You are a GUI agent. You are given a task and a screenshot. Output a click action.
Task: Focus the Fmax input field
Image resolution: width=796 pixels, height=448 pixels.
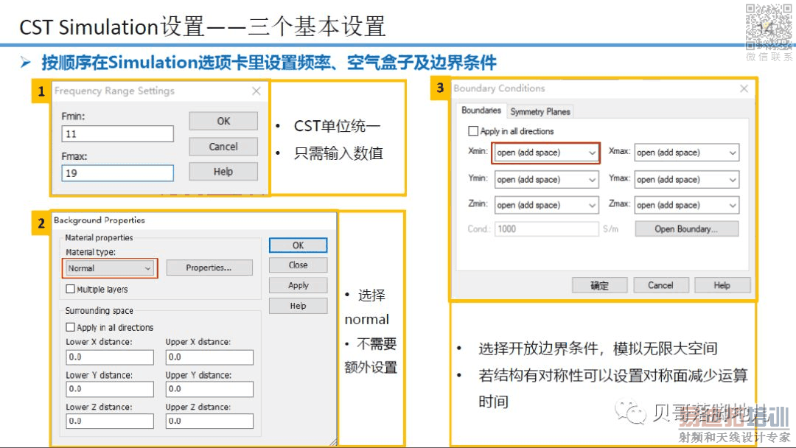pyautogui.click(x=117, y=173)
